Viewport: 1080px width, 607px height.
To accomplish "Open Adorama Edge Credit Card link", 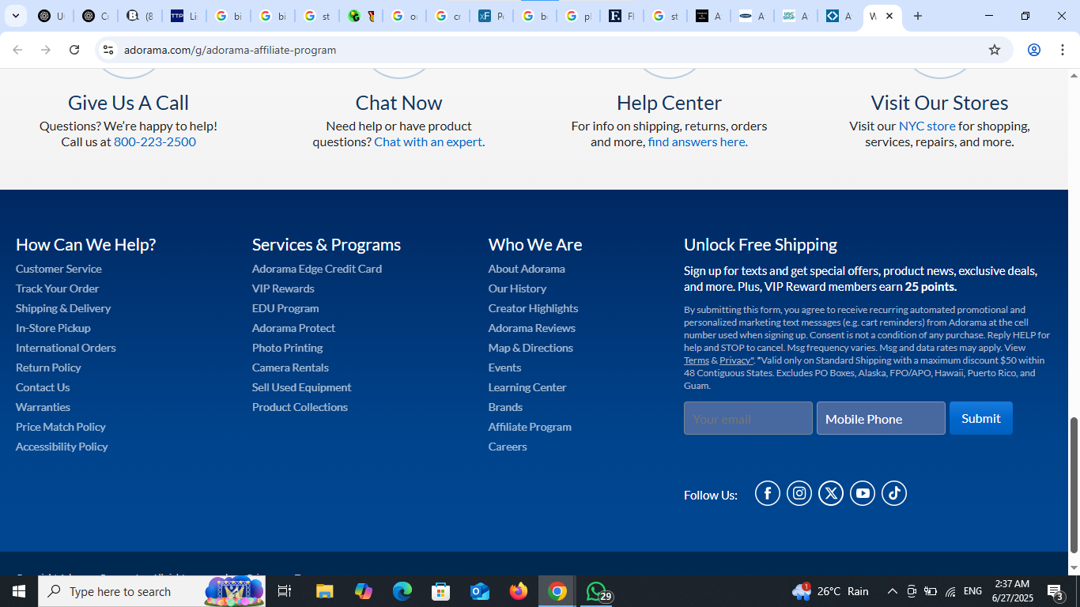I will pos(317,269).
